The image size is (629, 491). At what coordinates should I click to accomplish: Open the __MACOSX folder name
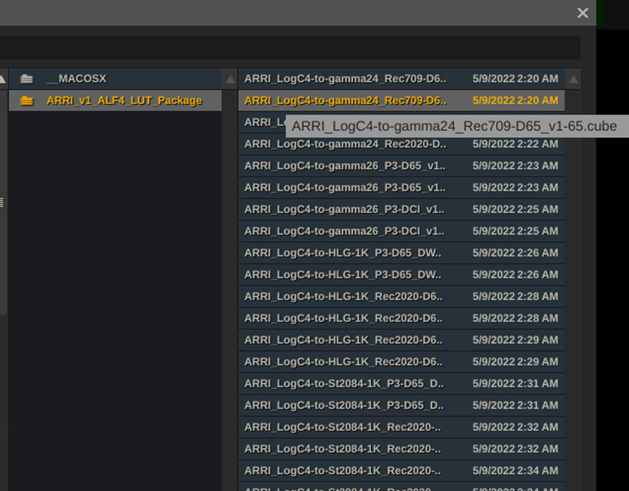pos(77,79)
